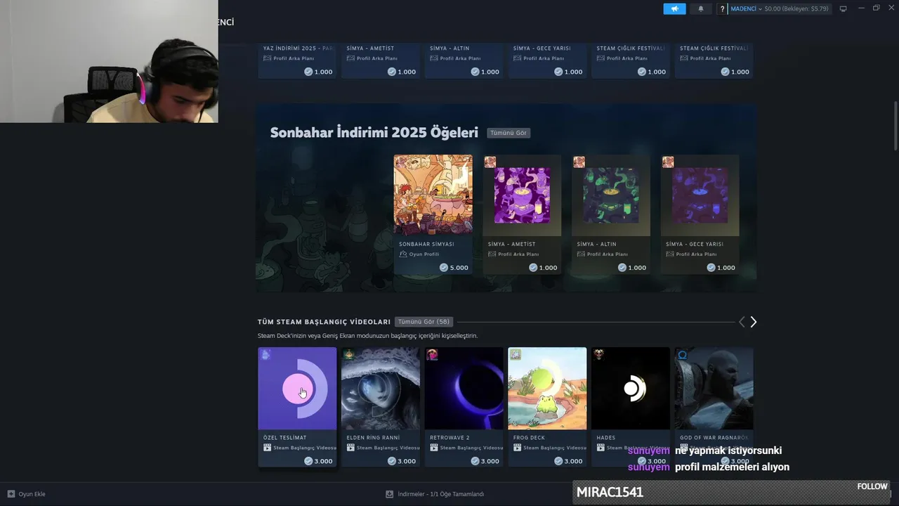
Task: Open the announcements megaphone button
Action: (x=674, y=8)
